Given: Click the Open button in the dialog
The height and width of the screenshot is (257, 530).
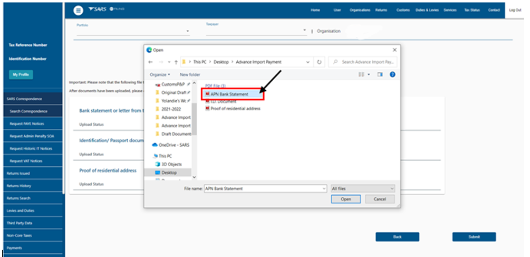Looking at the screenshot, I should coord(346,199).
